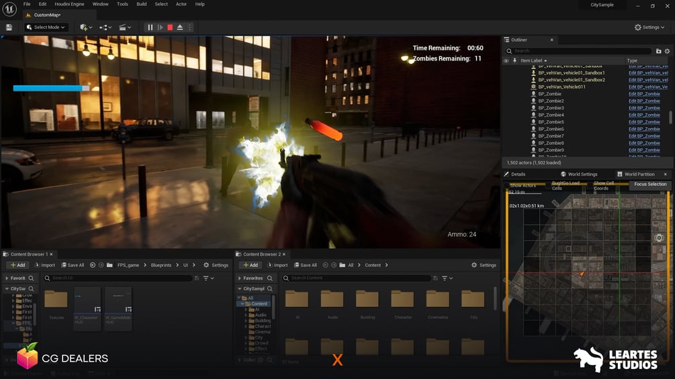This screenshot has height=379, width=675.
Task: Click Save All in Content Browser 1
Action: (x=73, y=265)
